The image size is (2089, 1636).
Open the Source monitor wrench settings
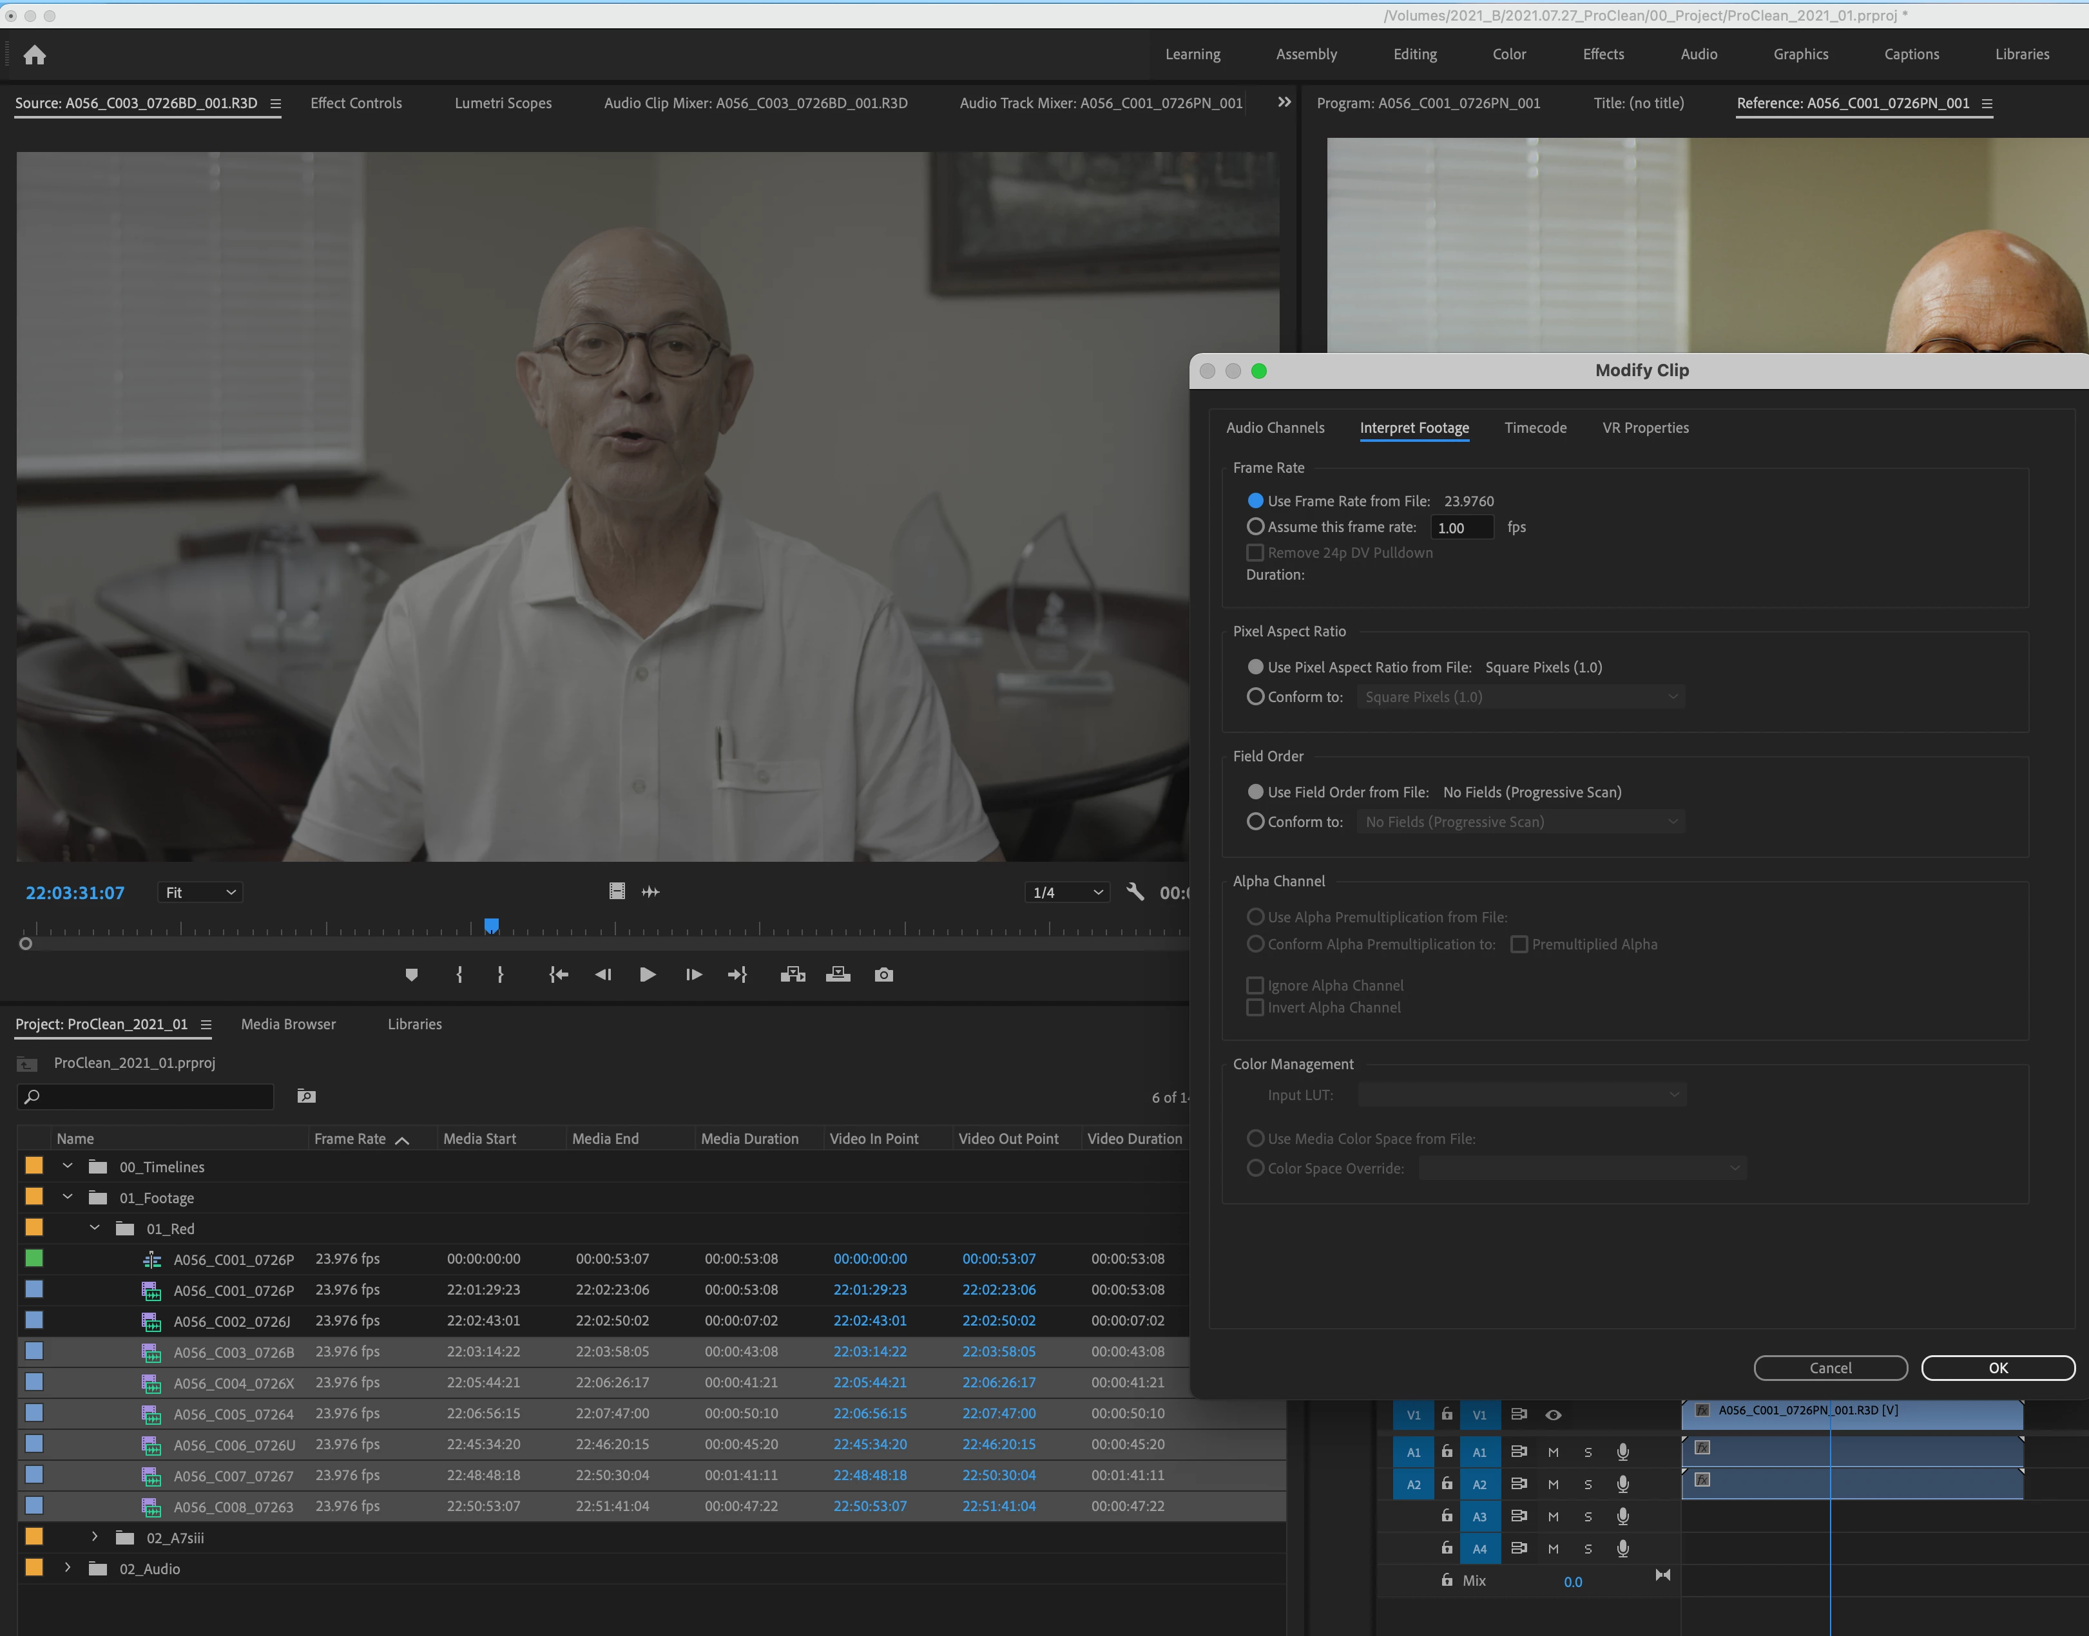[1135, 892]
